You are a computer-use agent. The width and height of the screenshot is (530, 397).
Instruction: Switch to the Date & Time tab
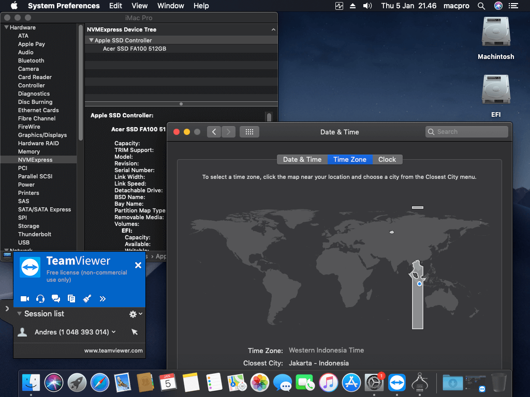tap(302, 159)
